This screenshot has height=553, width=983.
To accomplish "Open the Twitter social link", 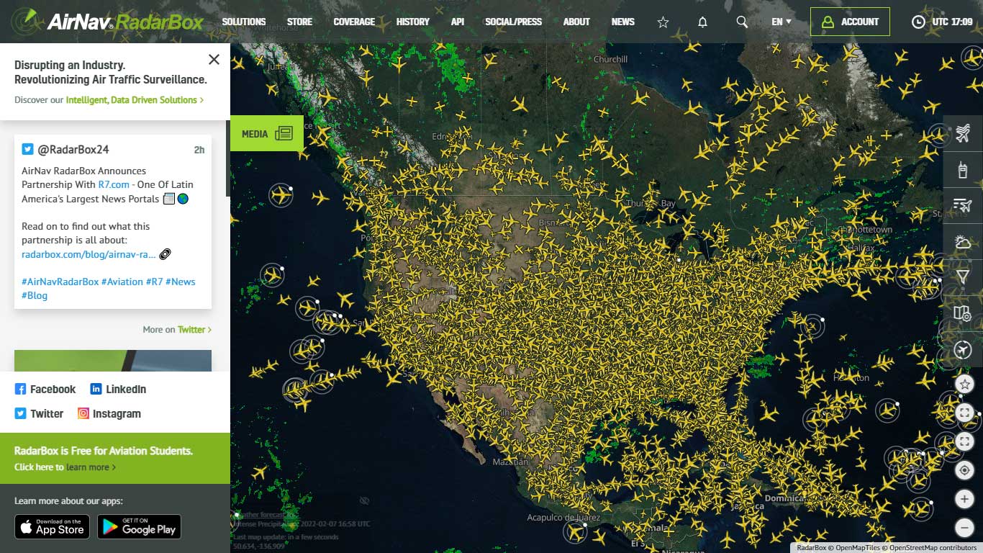I will 39,413.
